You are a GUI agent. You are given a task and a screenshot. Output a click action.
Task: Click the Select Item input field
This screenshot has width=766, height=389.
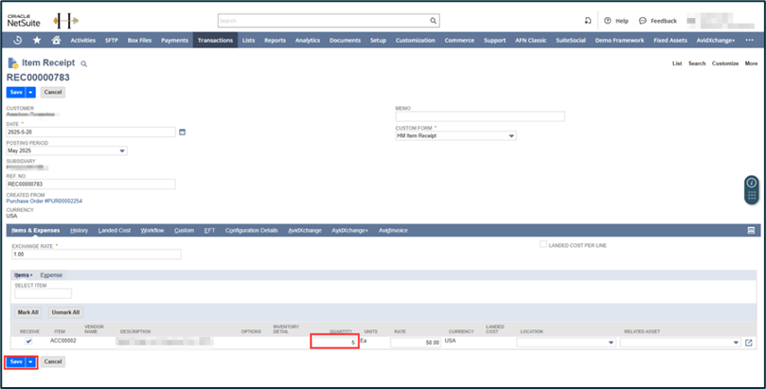click(43, 293)
